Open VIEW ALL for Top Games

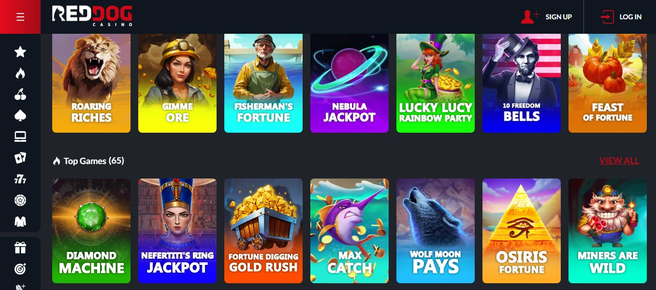coord(619,161)
